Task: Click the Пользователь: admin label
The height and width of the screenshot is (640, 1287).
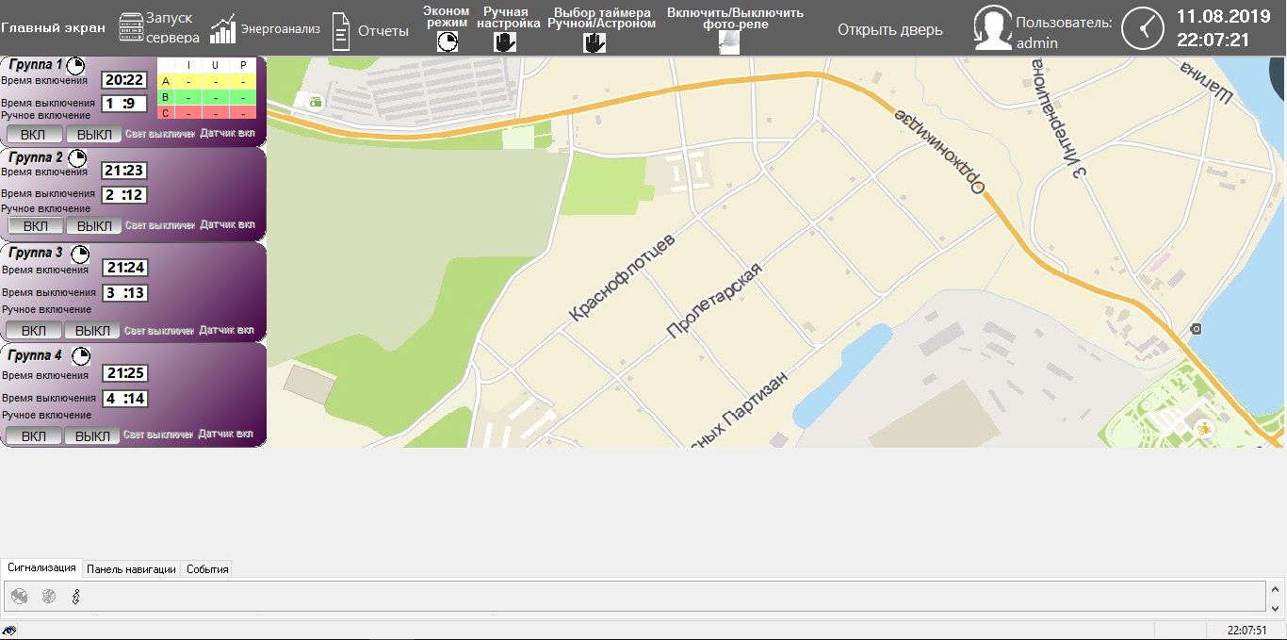Action: click(1064, 32)
